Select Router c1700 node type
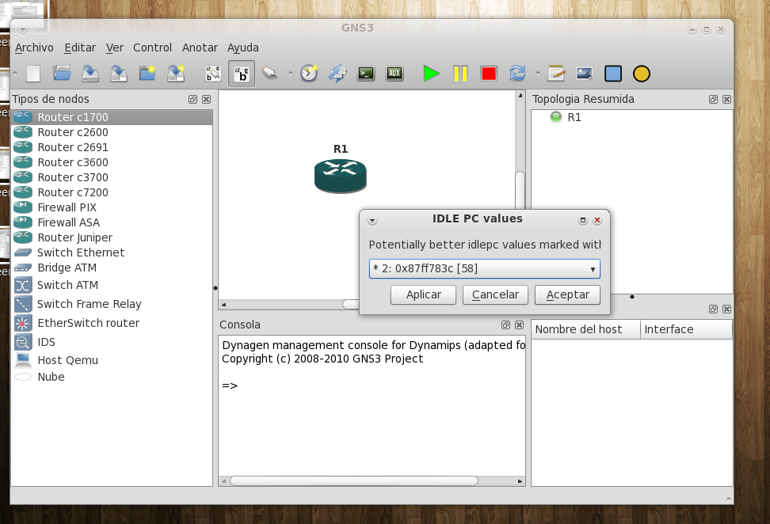 [x=112, y=117]
